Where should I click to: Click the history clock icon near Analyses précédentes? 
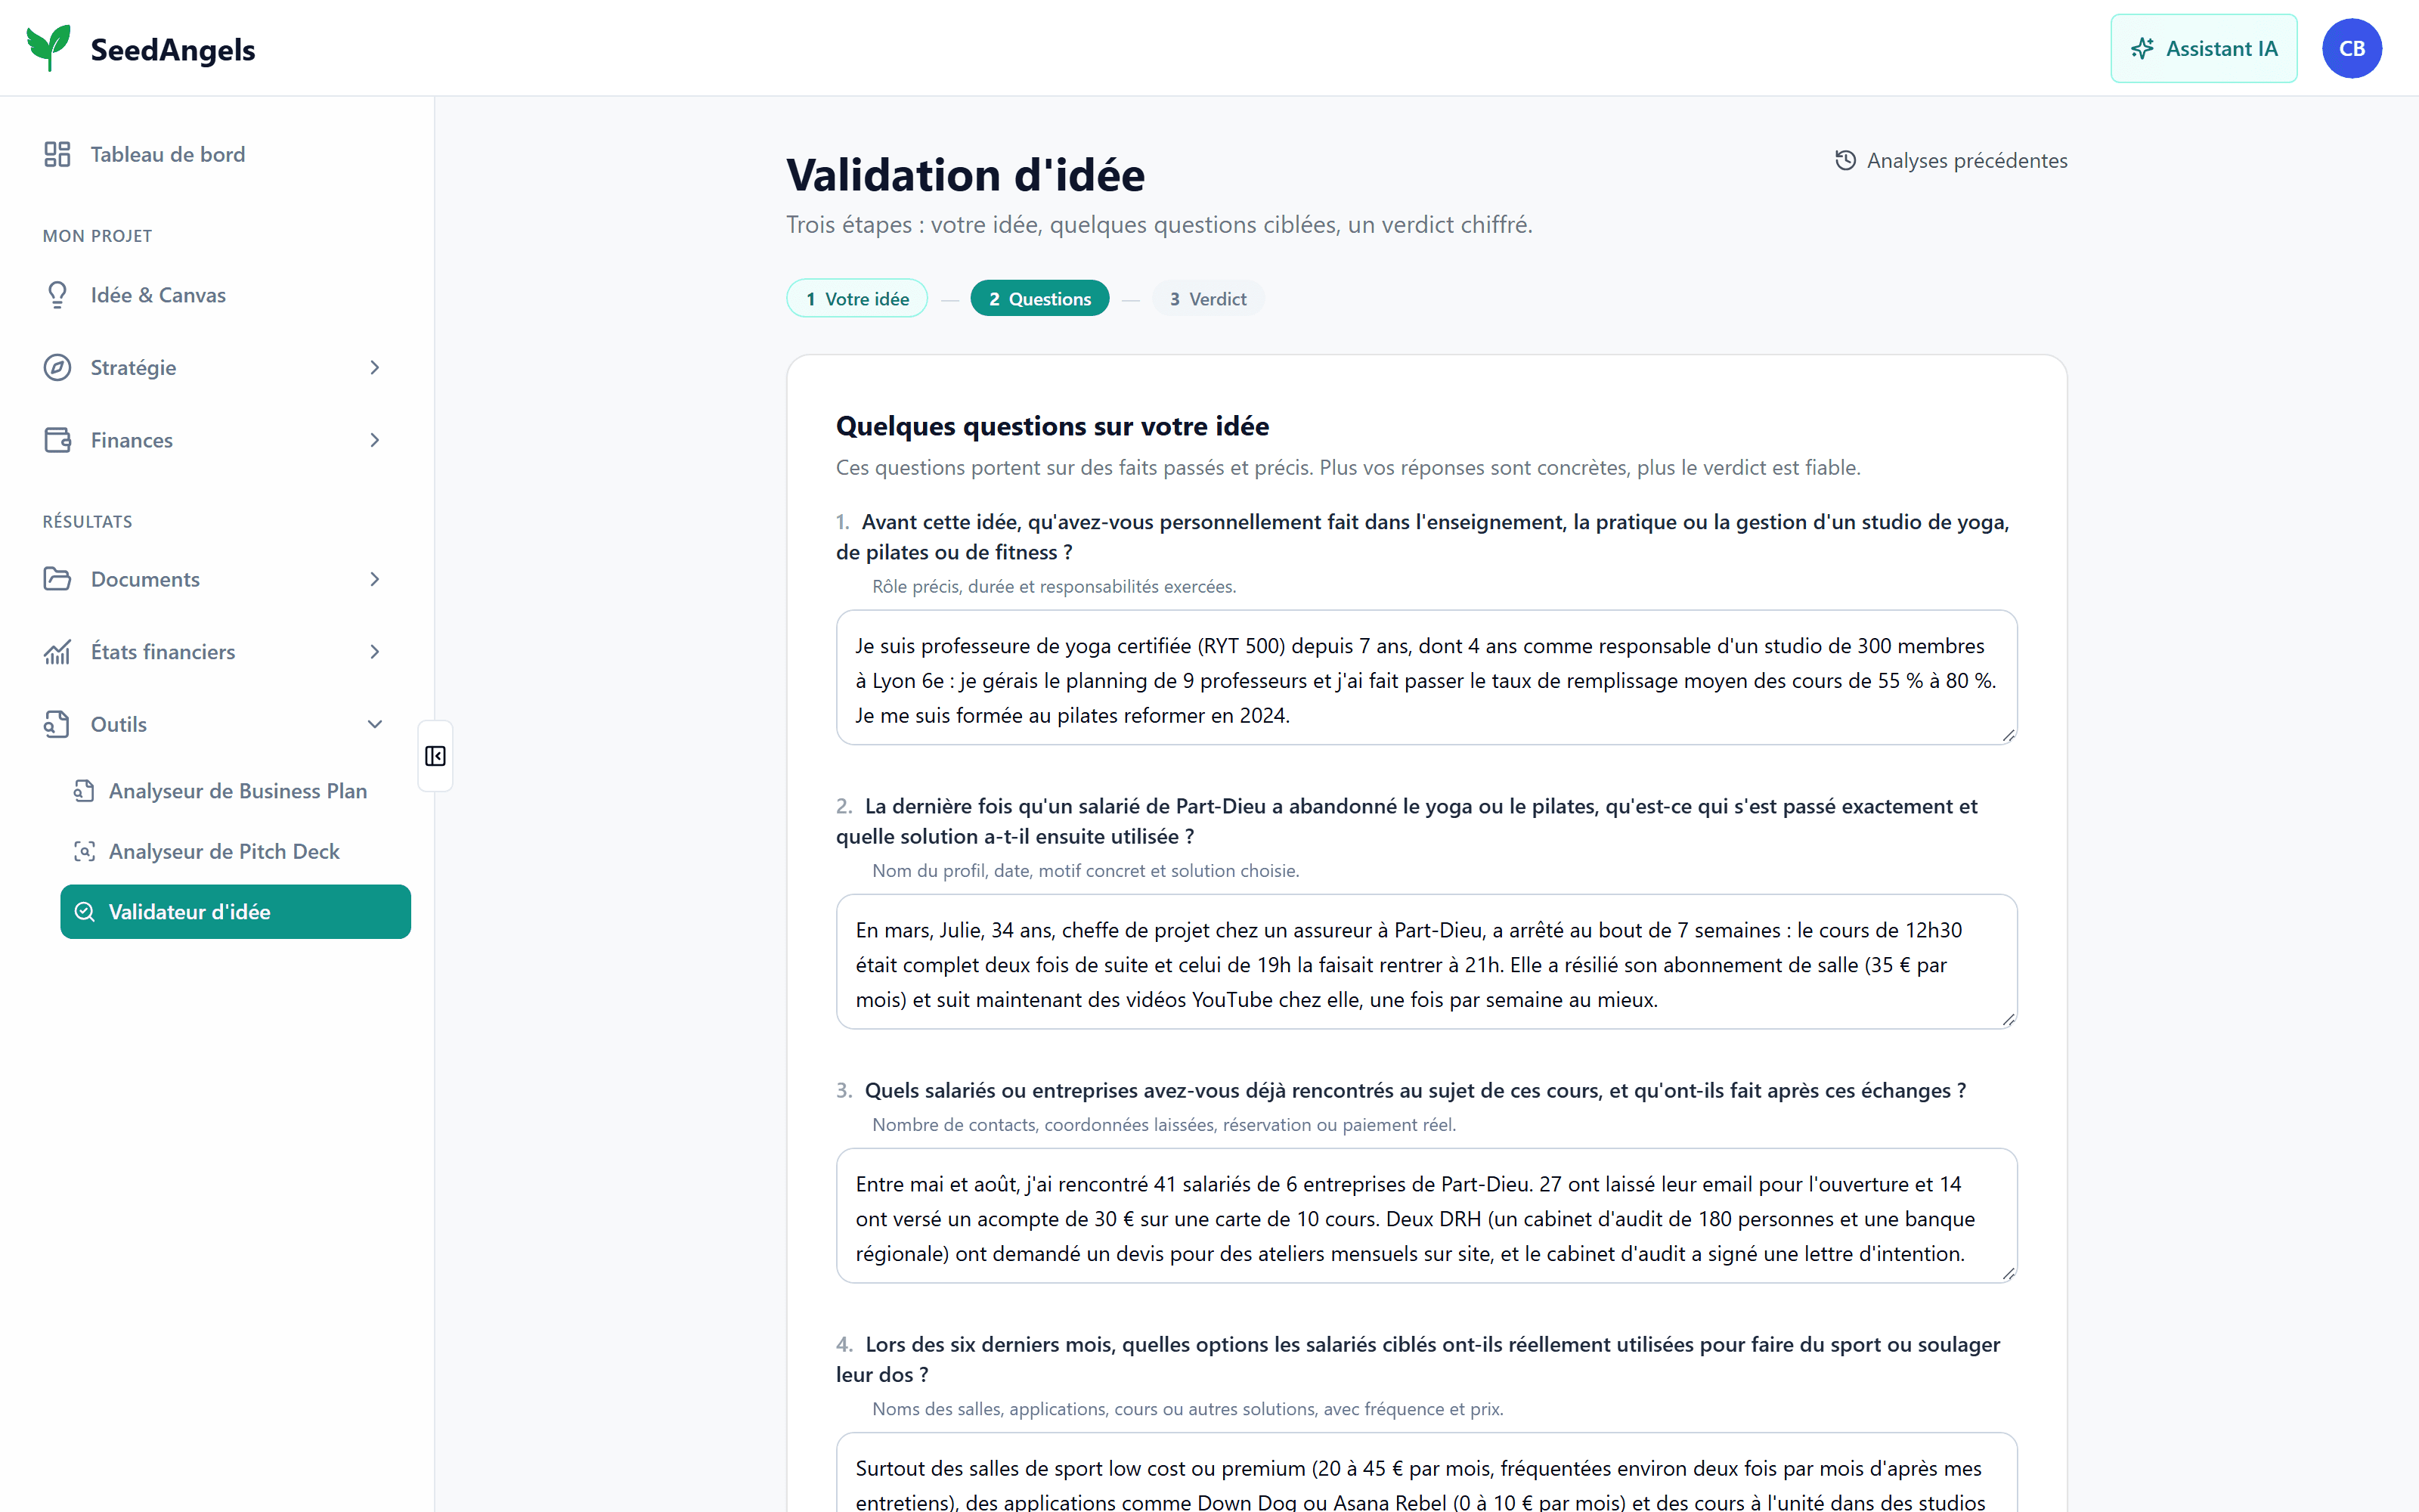tap(1845, 160)
